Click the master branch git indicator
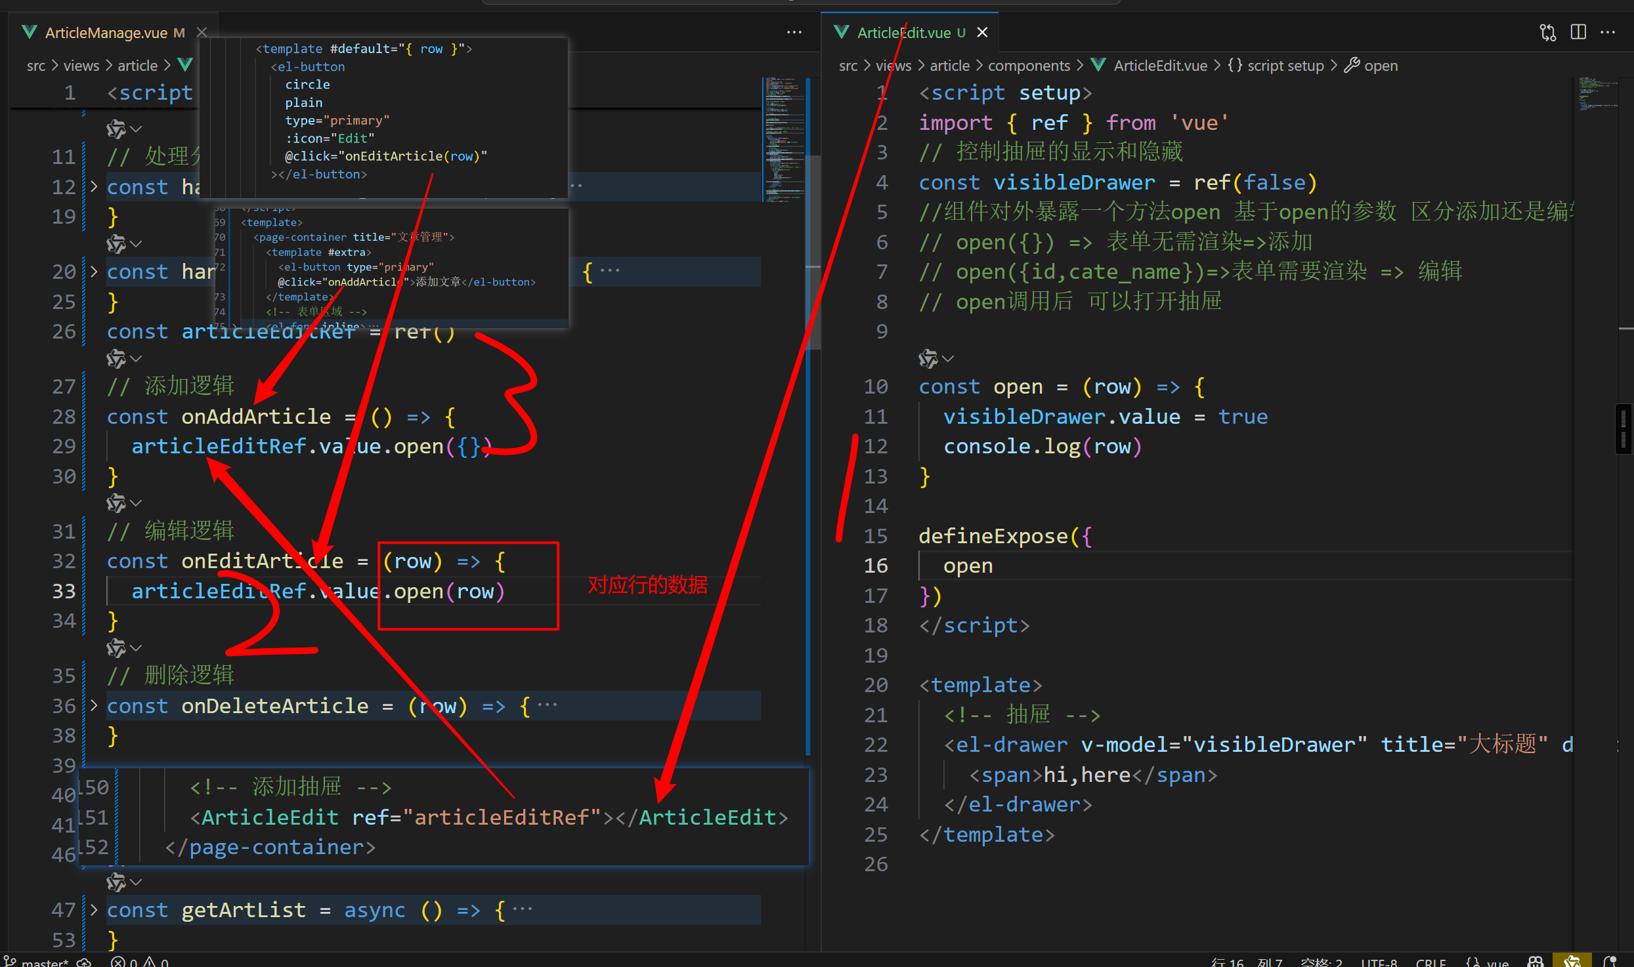1634x967 pixels. click(x=38, y=962)
